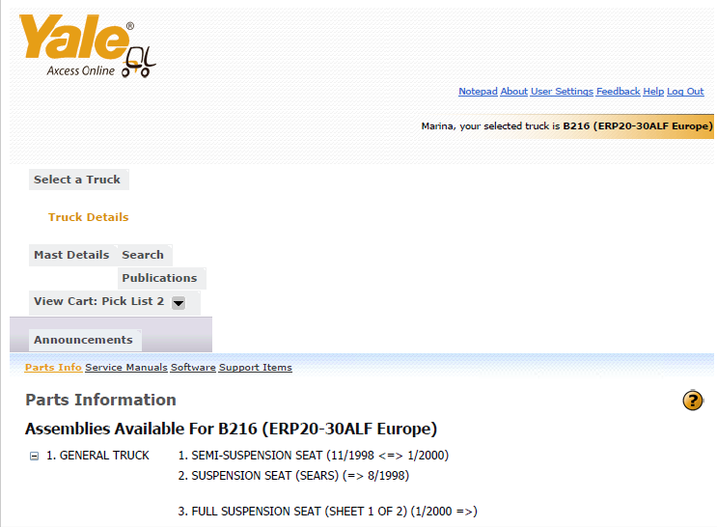
Task: Show the Announcements section
Action: [83, 340]
